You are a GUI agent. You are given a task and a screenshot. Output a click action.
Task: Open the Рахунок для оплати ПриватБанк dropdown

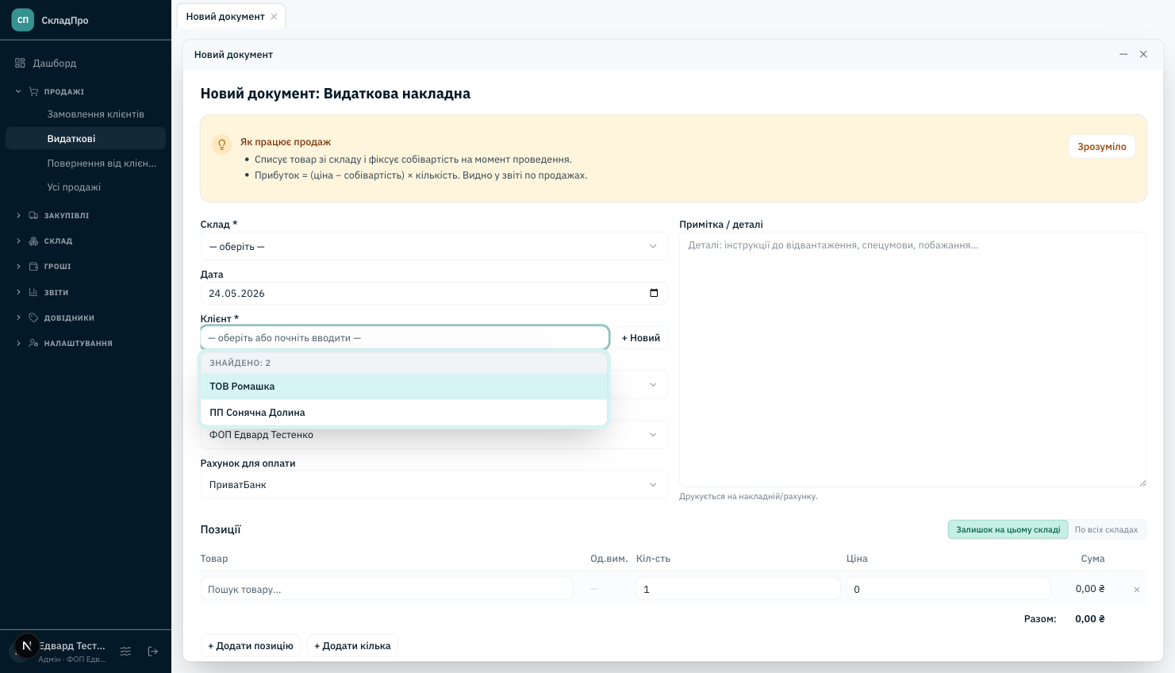click(x=434, y=484)
